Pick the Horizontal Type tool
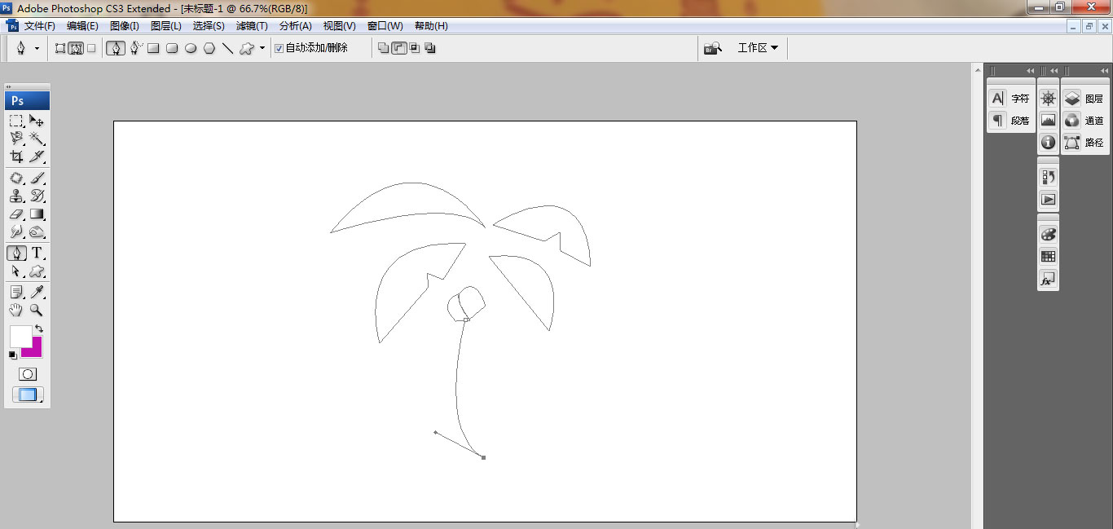The width and height of the screenshot is (1113, 529). [x=37, y=253]
